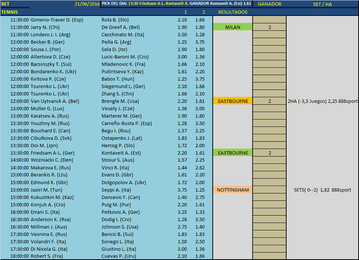
Task: Select Robert S. (Fra) cell
Action: (47, 256)
